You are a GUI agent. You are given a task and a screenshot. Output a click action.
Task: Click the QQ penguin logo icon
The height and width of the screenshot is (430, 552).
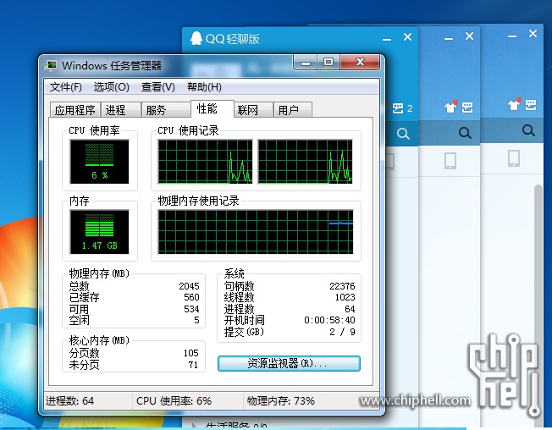pyautogui.click(x=196, y=38)
